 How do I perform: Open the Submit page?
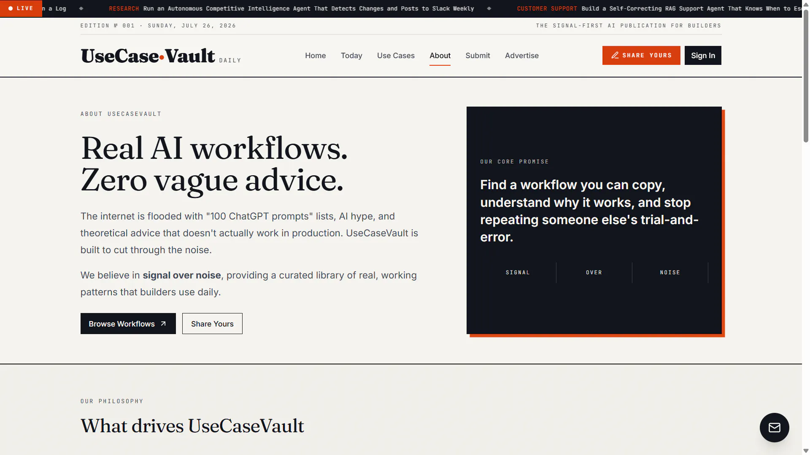478,56
